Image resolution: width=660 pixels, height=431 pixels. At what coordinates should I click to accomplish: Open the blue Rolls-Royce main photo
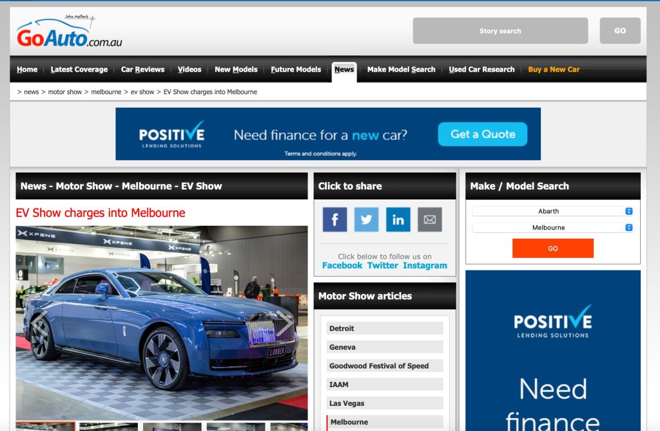[162, 323]
